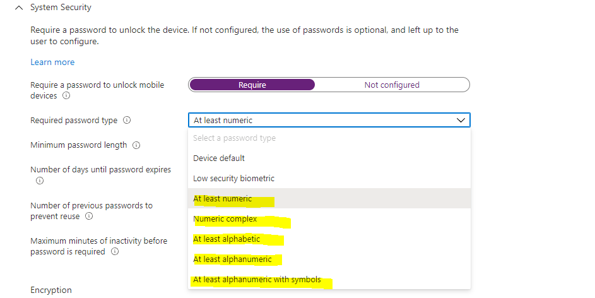595x298 pixels.
Task: Select At least alphanumeric option
Action: point(329,259)
